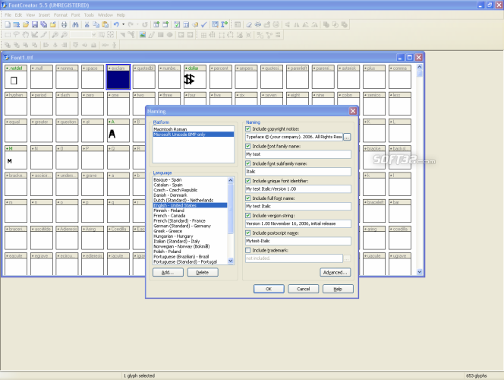
Task: Click the Copy toolbar icon
Action: pos(96,24)
